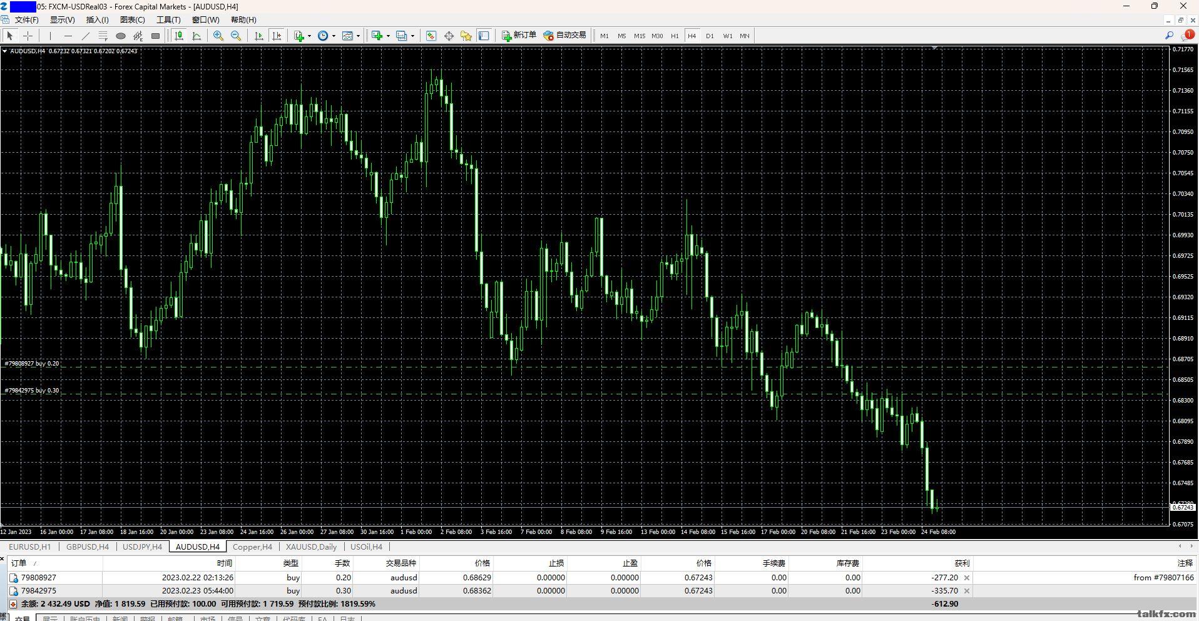Expand the profiles dropdown arrow
Viewport: 1199px width, 621px height.
pyautogui.click(x=412, y=36)
